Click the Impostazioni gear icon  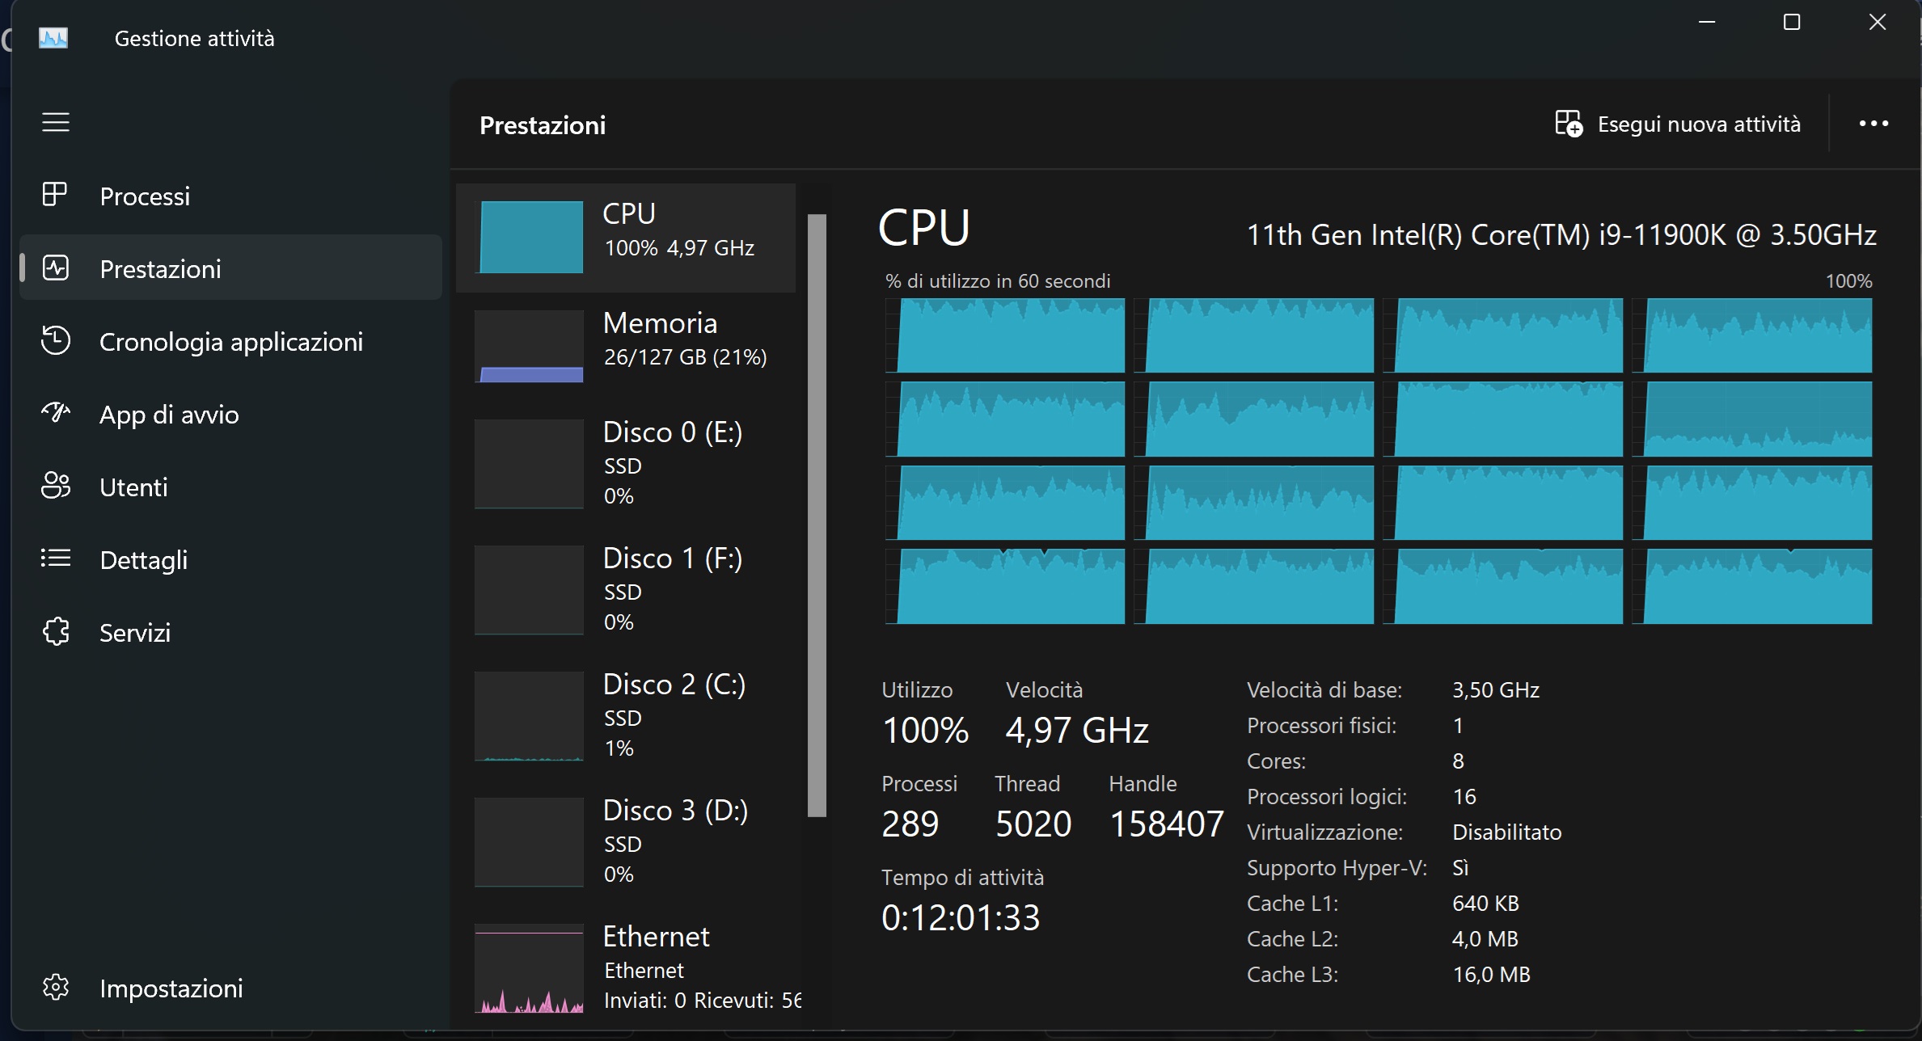coord(55,987)
